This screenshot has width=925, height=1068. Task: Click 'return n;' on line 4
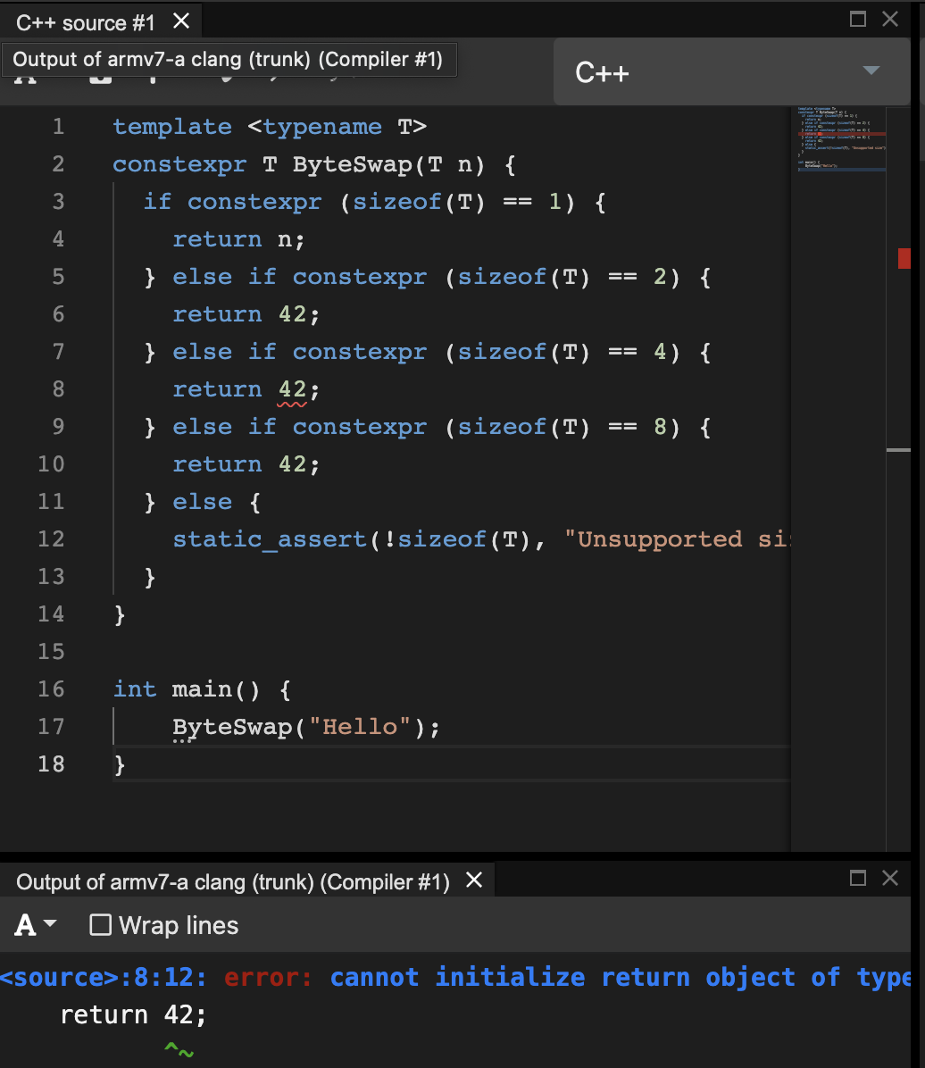238,239
